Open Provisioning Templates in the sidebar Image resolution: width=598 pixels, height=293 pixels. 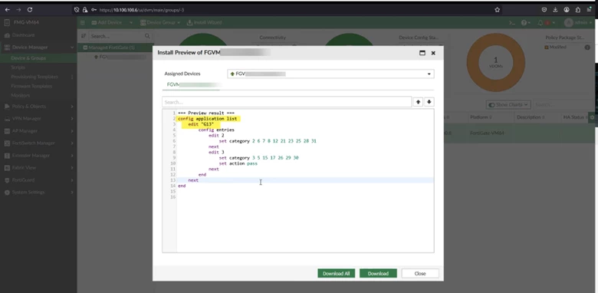click(x=34, y=77)
